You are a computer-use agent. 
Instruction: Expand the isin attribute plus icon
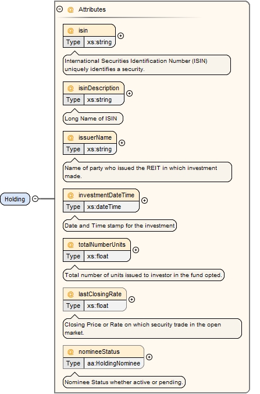coord(121,36)
